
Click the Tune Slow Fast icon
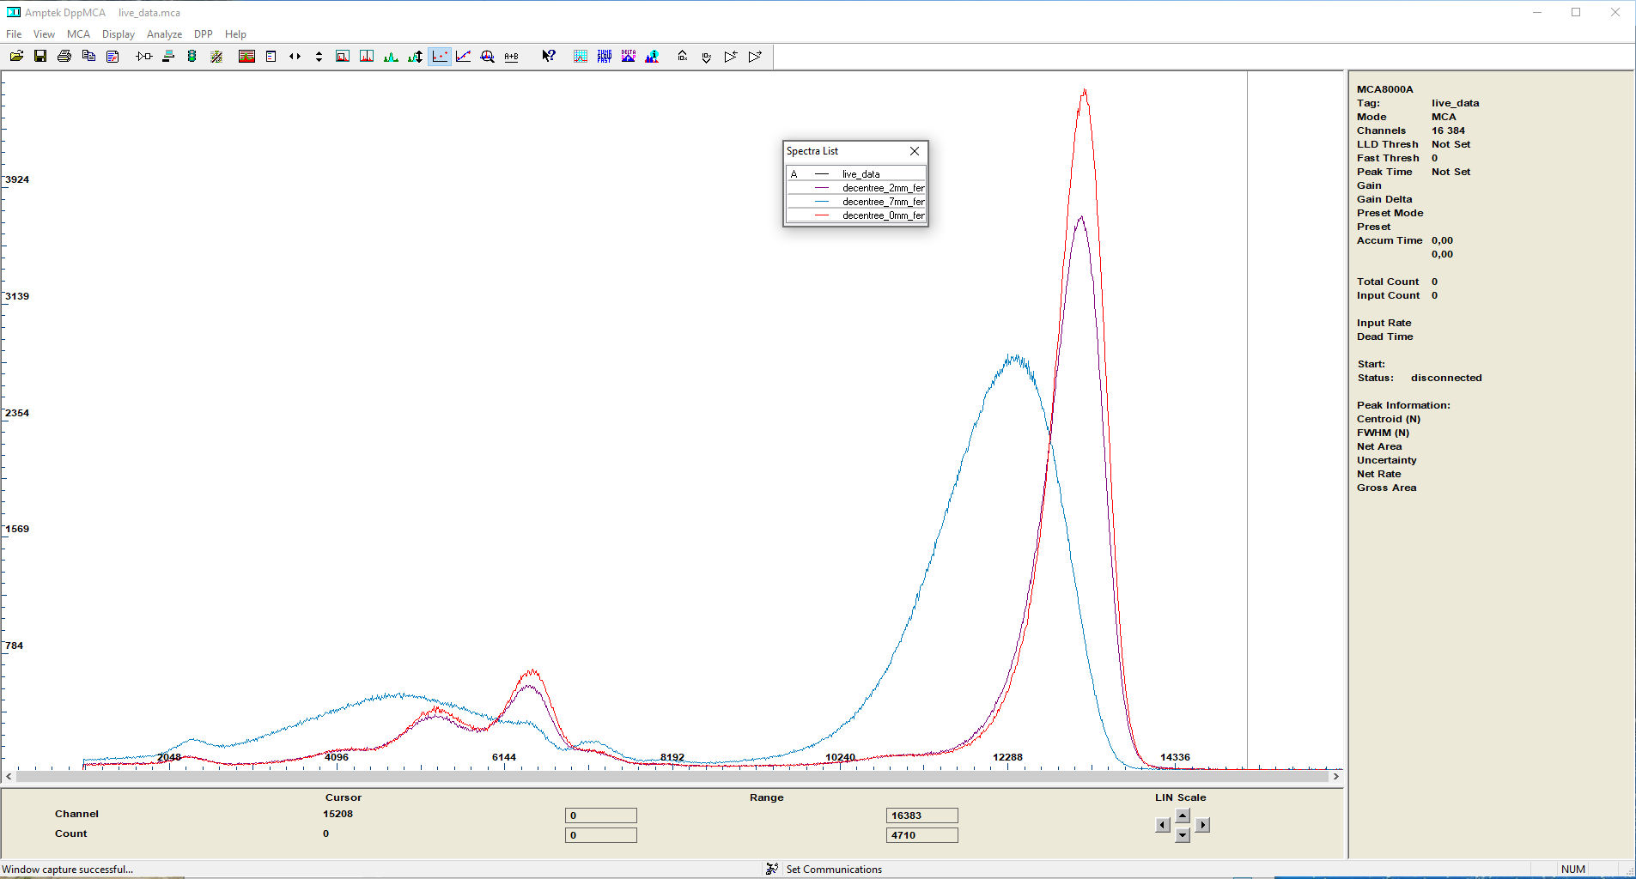click(605, 57)
